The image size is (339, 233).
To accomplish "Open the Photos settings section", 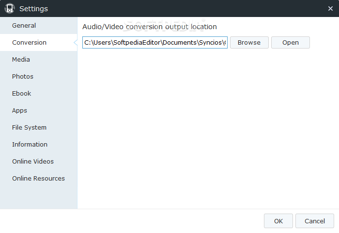I will point(23,77).
